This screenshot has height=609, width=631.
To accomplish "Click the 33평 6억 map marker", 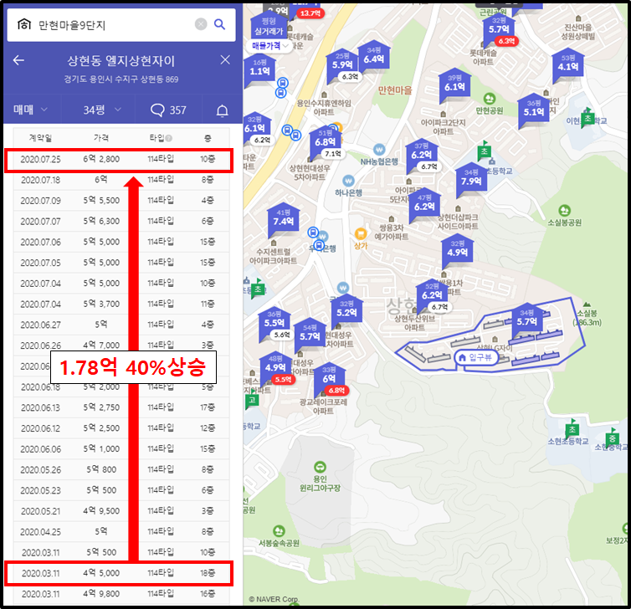I will pos(329,376).
